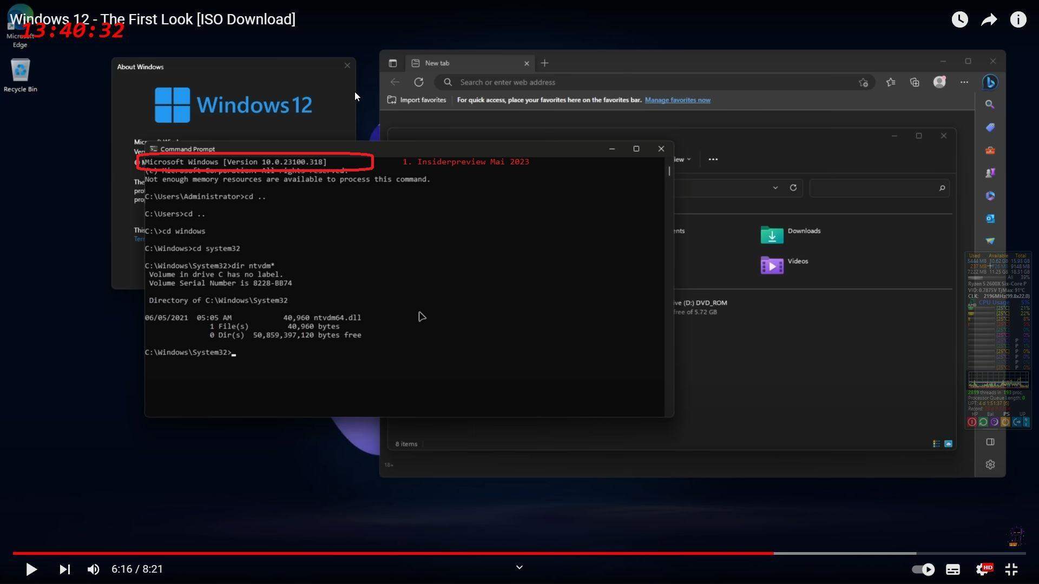Click the Import favorites button
Screen dimensions: 1039x584
click(x=416, y=99)
